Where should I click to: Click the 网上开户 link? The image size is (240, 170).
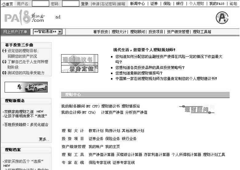pos(10,32)
